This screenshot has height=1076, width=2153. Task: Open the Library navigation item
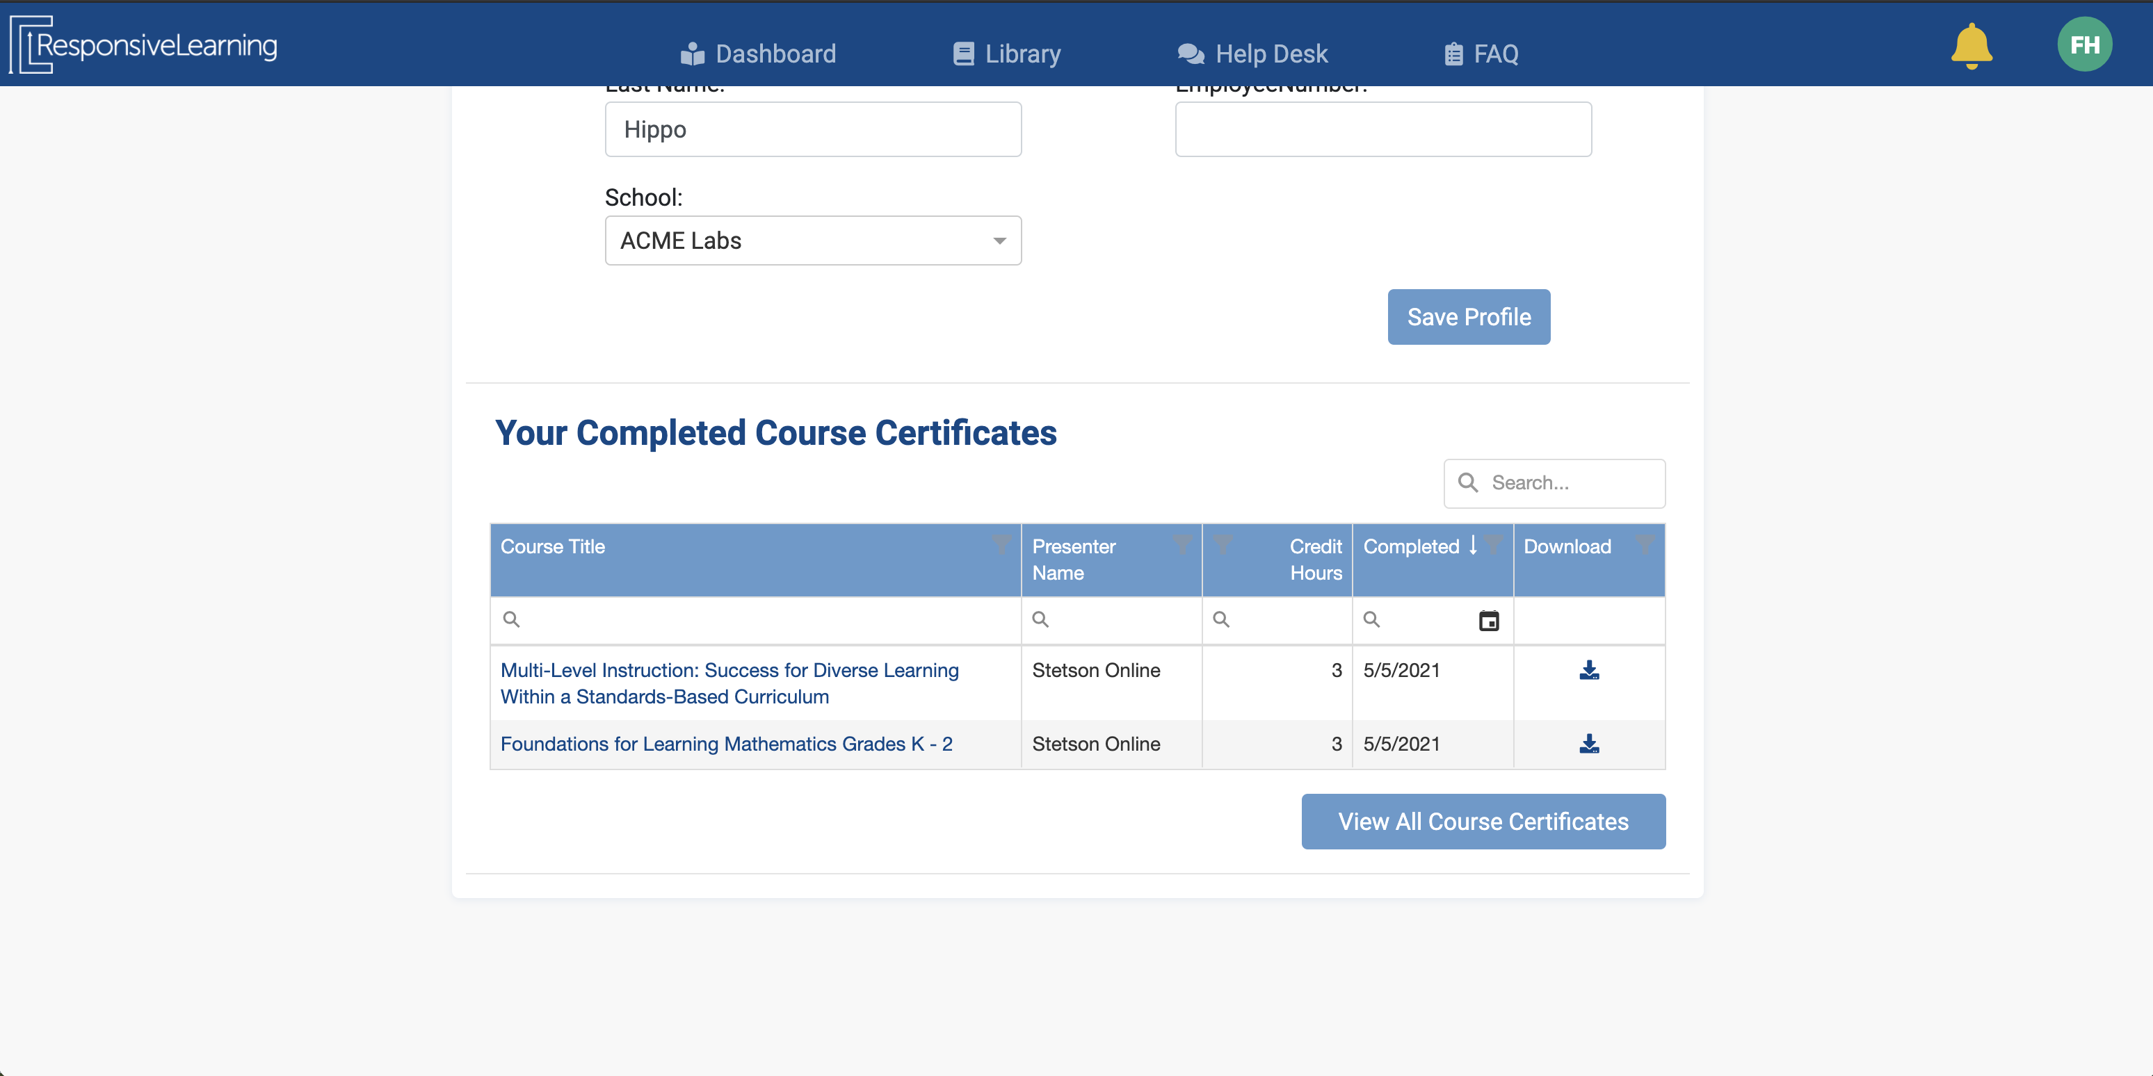(1007, 54)
